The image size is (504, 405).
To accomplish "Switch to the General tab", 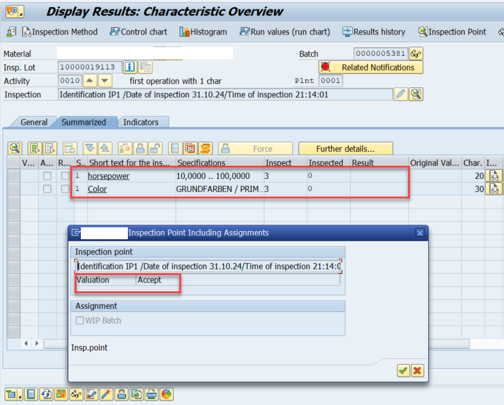I will pyautogui.click(x=34, y=122).
